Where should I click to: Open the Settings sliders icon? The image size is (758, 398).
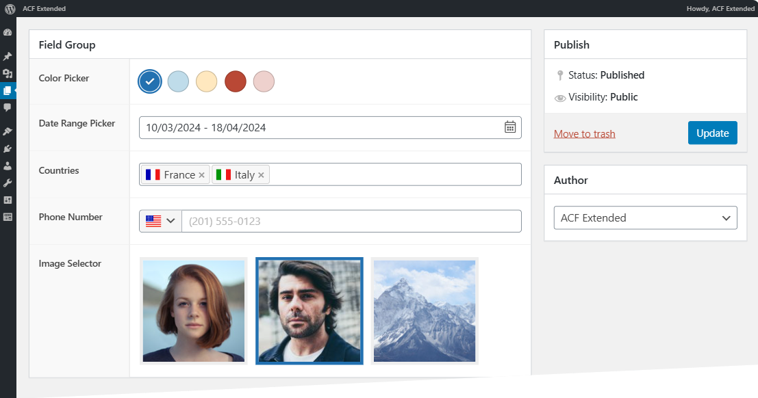coord(8,200)
